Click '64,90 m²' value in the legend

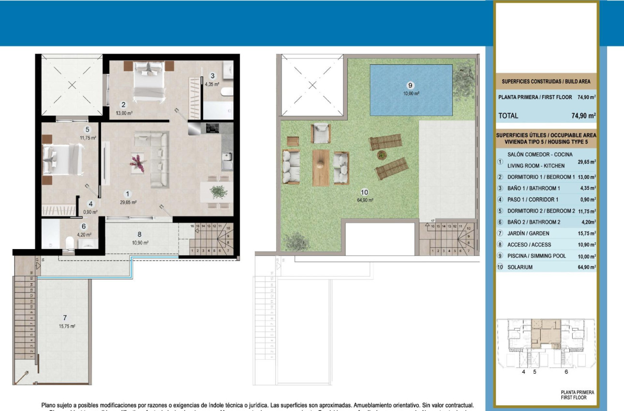click(587, 267)
